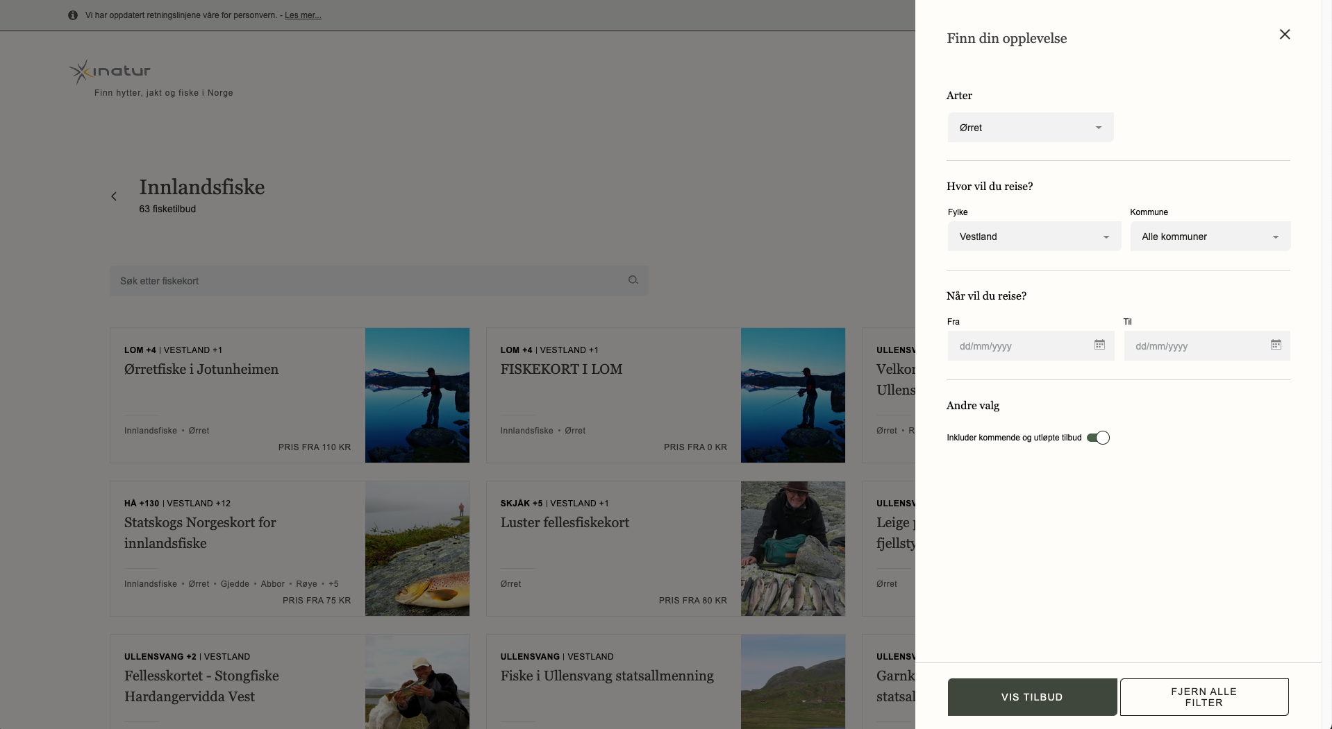This screenshot has height=729, width=1332.
Task: Close the Finn din opplevelse panel
Action: click(1285, 35)
